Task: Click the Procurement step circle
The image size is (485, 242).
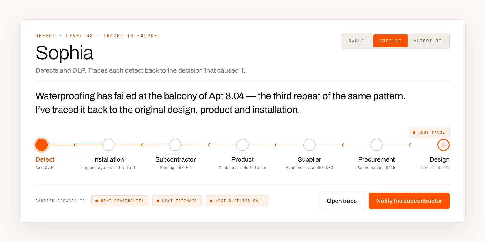Action: (x=376, y=145)
